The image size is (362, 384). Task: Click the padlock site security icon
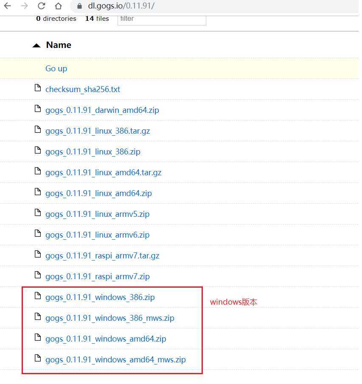coord(79,6)
